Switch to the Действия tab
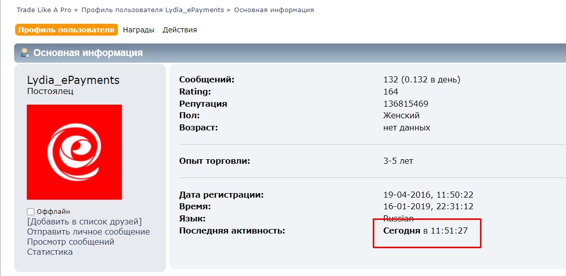 coord(180,30)
